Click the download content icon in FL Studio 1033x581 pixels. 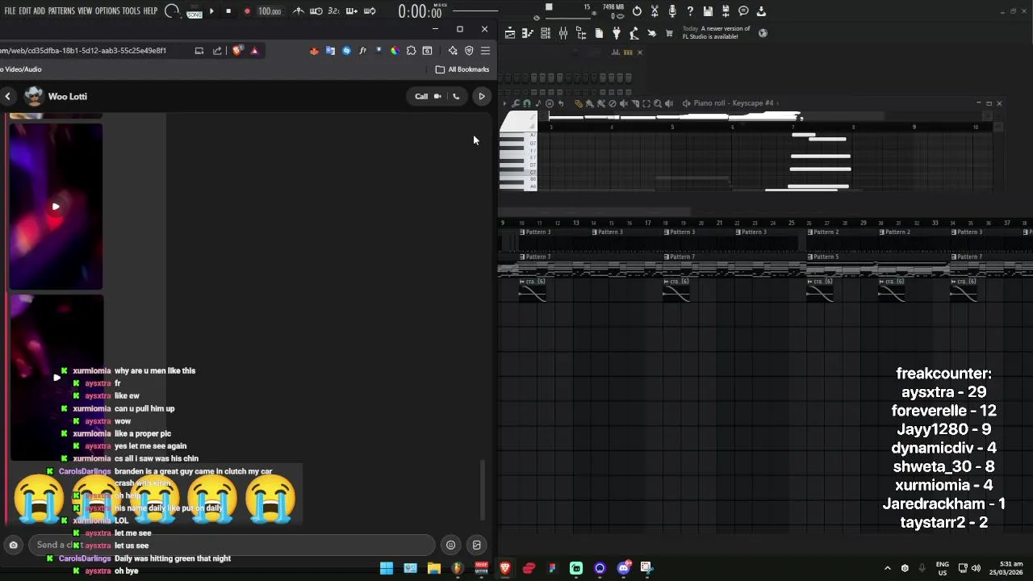[x=761, y=11]
